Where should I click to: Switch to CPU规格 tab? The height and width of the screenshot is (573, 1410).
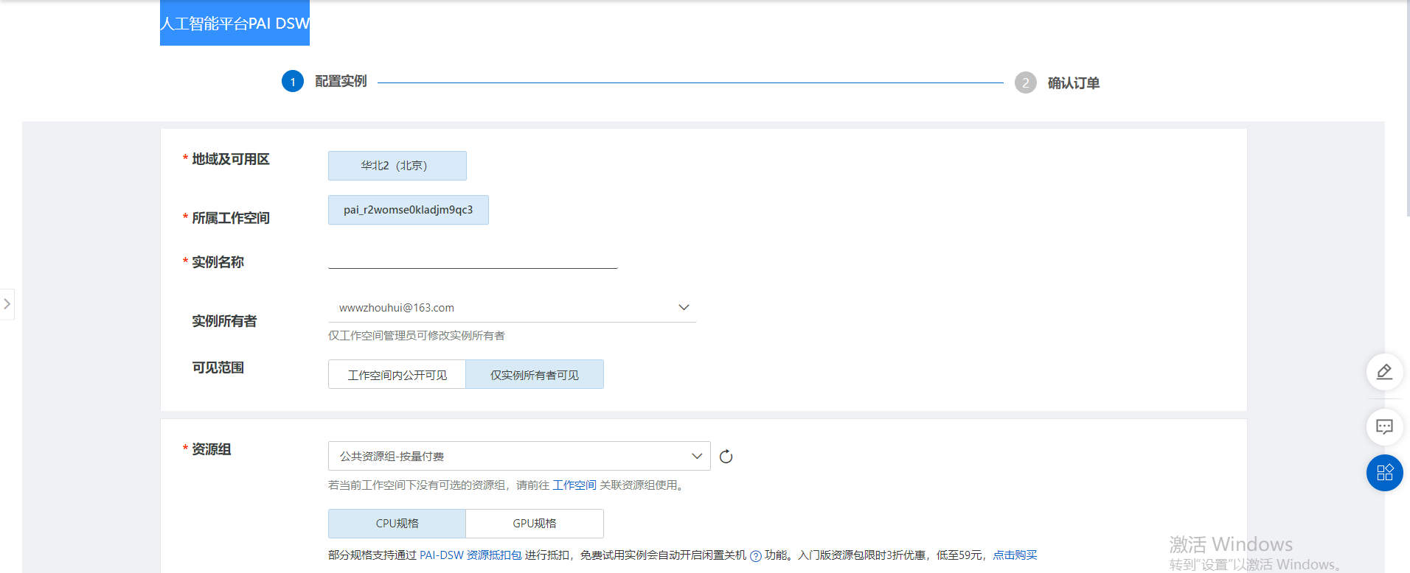[397, 524]
